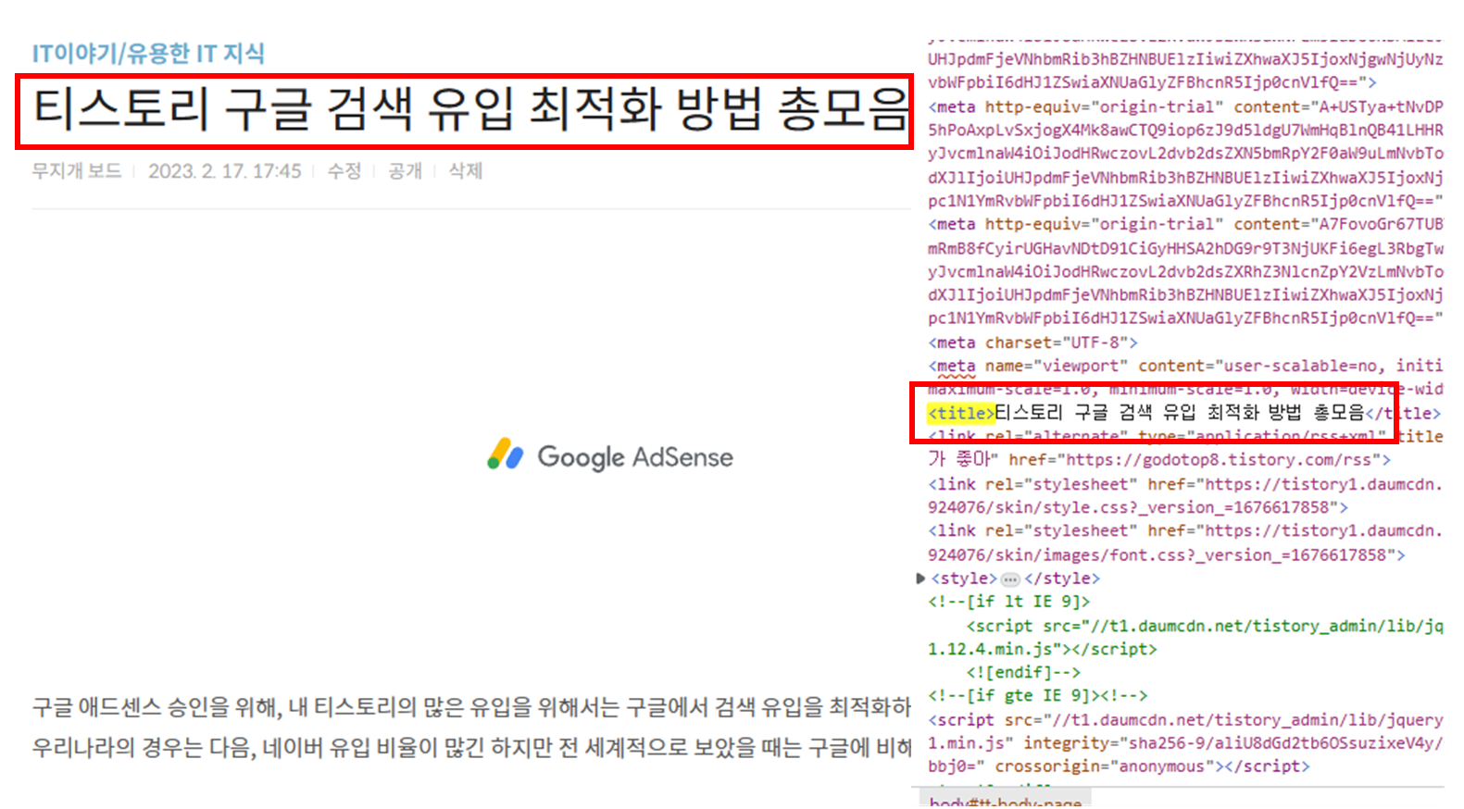
Task: Click the post date 2023. 2. 17. 17:45
Action: (x=225, y=171)
